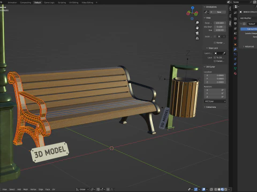Open the Add Modifier dropdown
This screenshot has width=257, height=192.
point(248,18)
